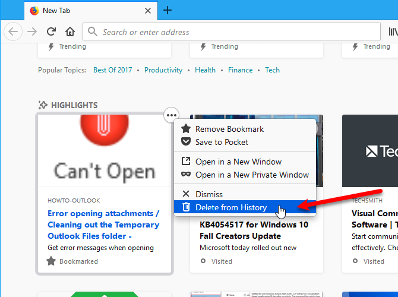398x297 pixels.
Task: Open the Finance topic link
Action: pos(240,70)
